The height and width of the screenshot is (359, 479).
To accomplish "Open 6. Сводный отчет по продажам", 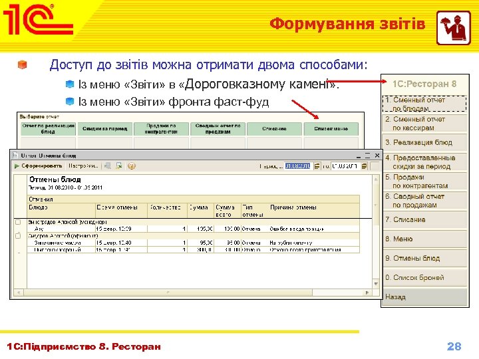I will point(424,201).
